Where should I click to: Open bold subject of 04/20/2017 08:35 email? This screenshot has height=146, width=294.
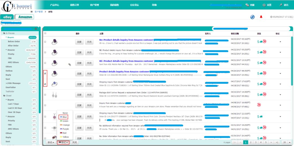(x=124, y=72)
